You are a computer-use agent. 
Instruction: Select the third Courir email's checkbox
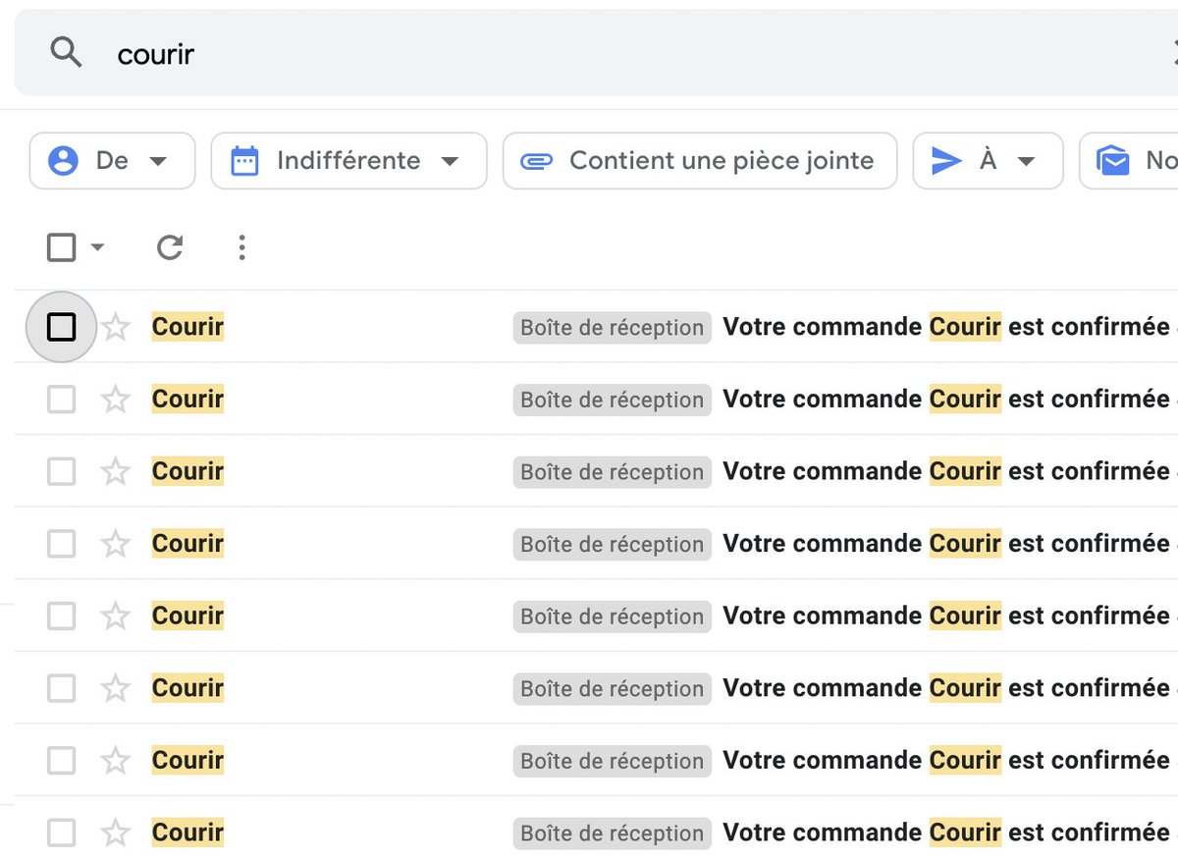coord(62,472)
